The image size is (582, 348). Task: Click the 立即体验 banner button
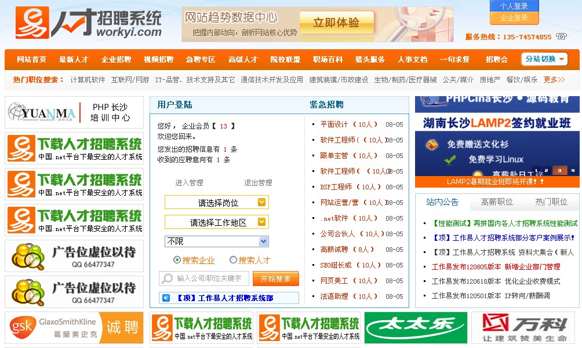(336, 23)
